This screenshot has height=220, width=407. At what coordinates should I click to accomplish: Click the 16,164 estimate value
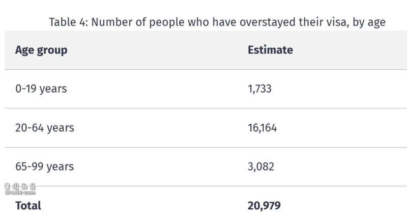point(262,128)
